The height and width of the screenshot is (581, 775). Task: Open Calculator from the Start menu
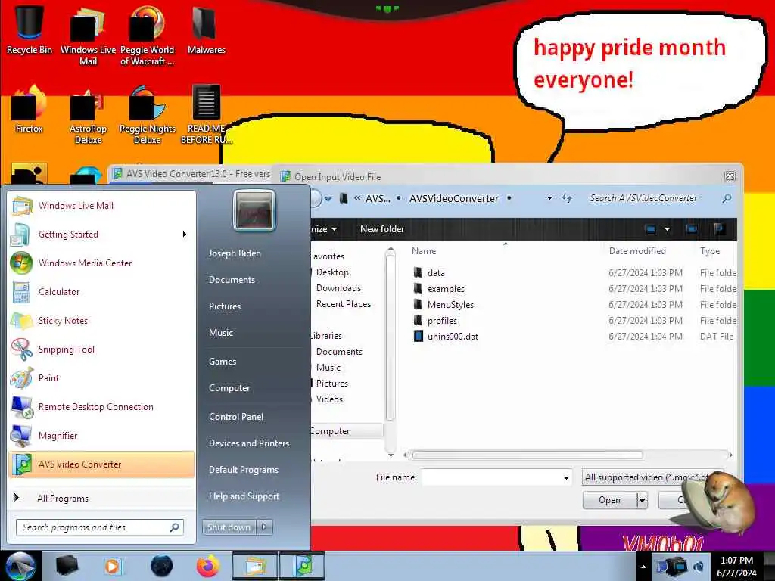pos(102,291)
